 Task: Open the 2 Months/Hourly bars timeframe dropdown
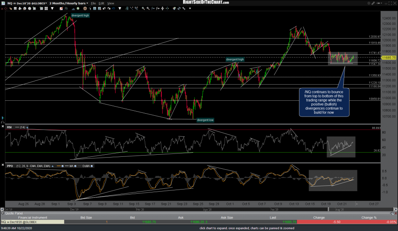pyautogui.click(x=69, y=3)
